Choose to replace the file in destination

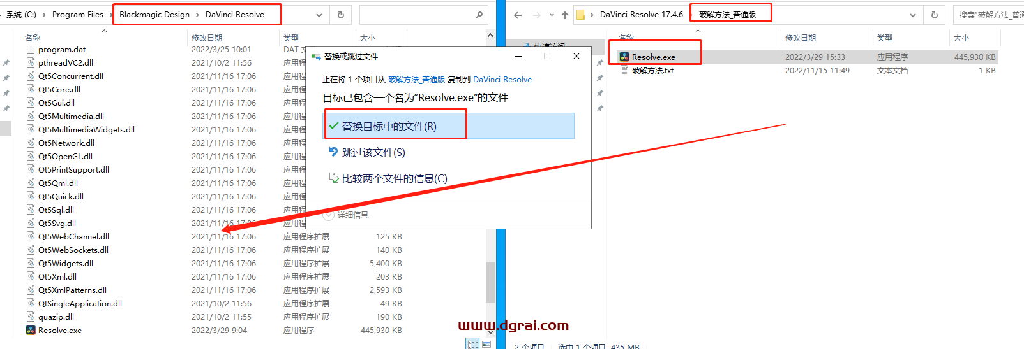coord(449,126)
